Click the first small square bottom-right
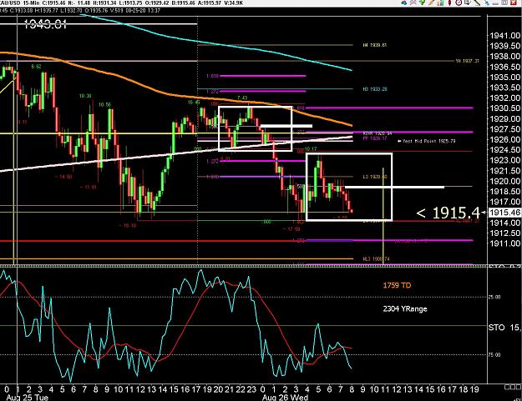Screen dimensions: 522x401 click(507, 387)
